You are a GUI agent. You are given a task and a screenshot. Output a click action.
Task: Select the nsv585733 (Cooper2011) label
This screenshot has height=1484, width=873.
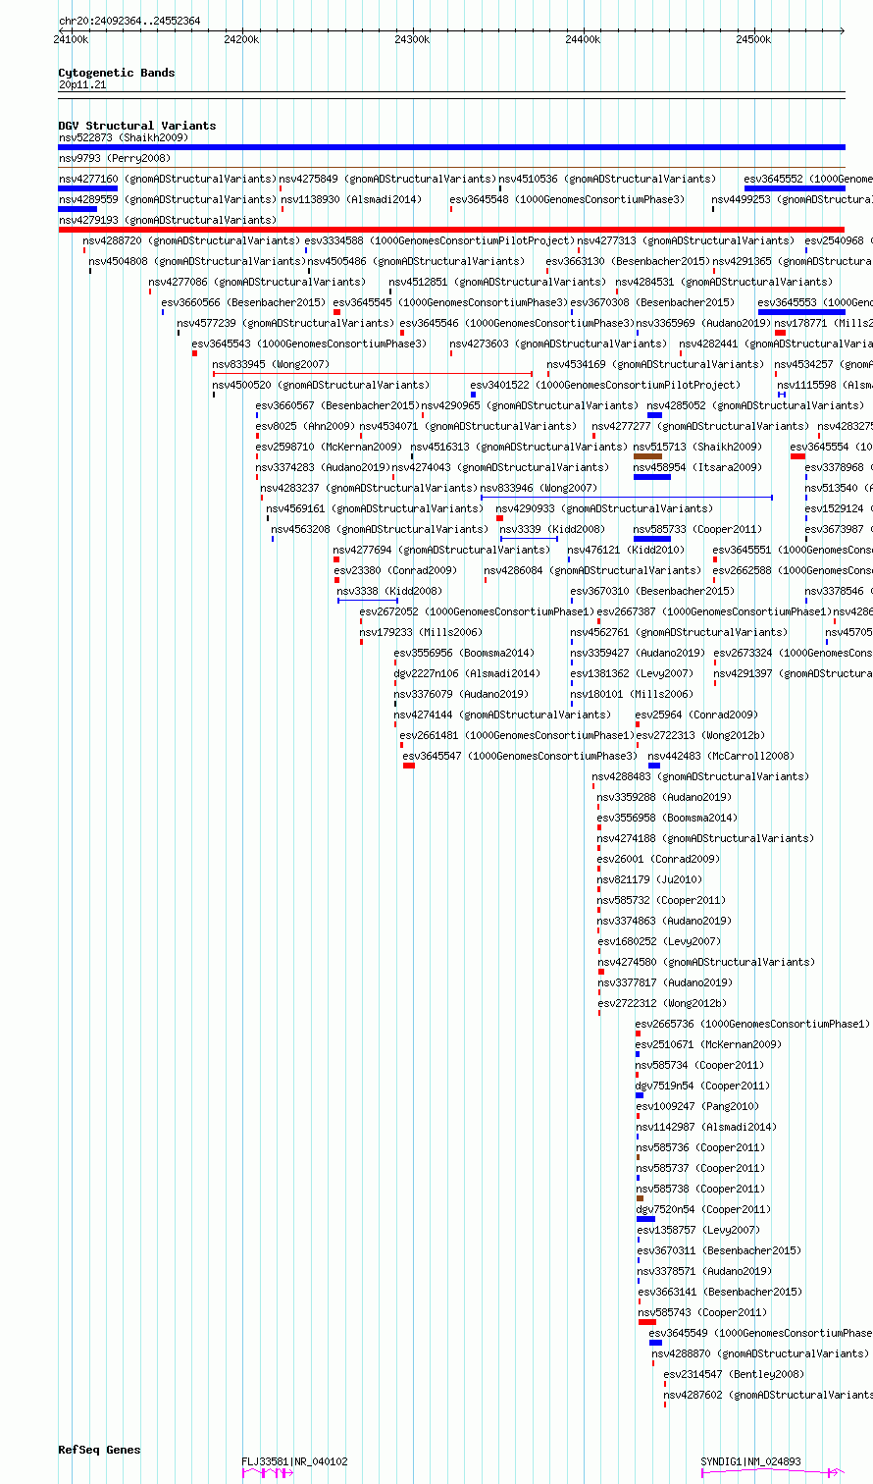pos(697,529)
